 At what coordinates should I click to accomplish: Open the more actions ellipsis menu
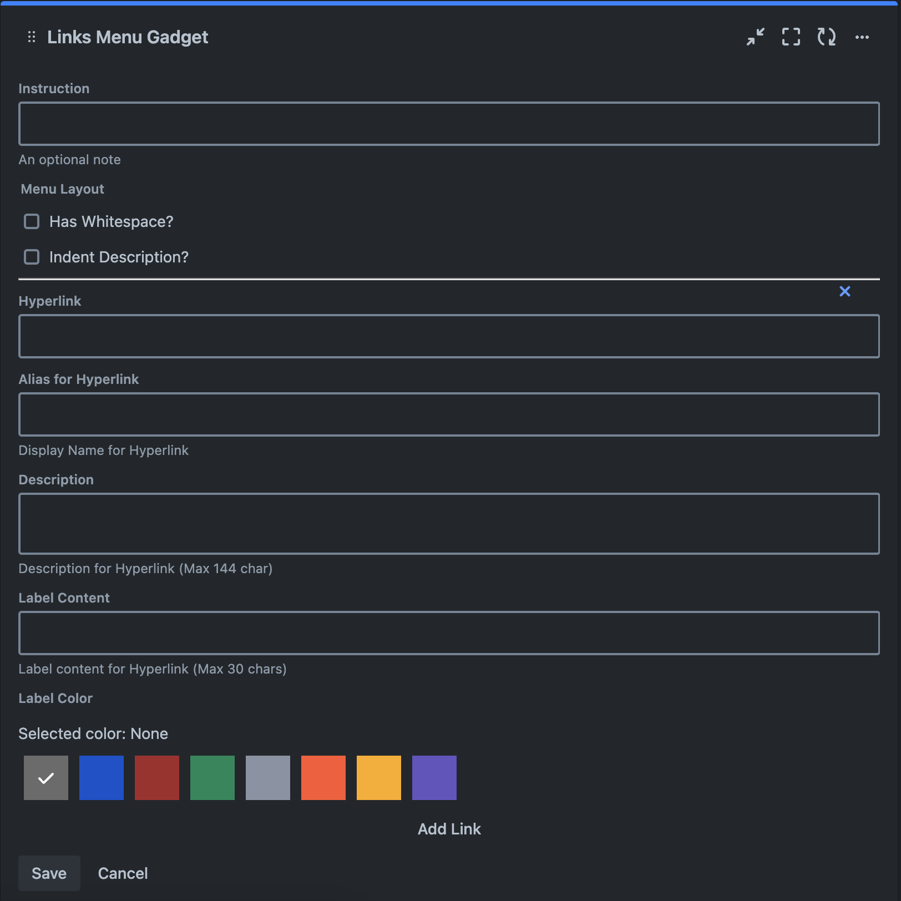click(862, 37)
